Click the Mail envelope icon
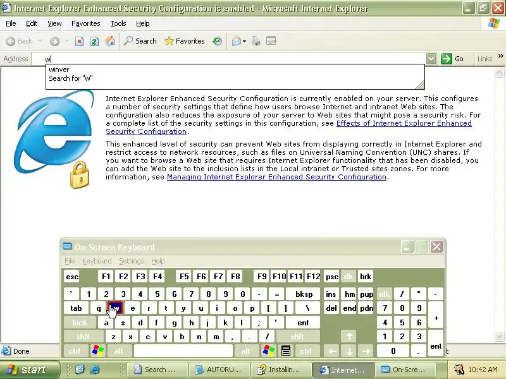 point(236,41)
